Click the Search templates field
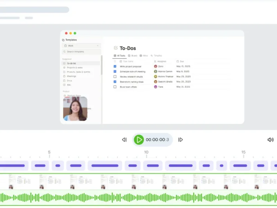 pos(81,52)
